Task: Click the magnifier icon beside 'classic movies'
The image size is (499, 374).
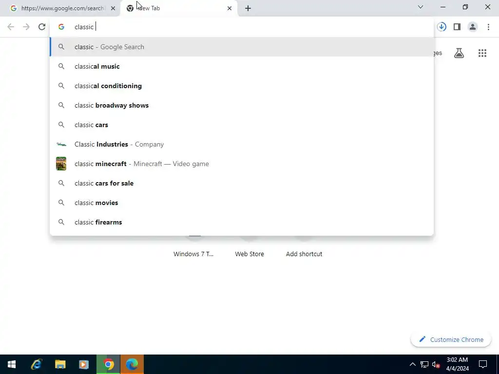Action: 61,203
